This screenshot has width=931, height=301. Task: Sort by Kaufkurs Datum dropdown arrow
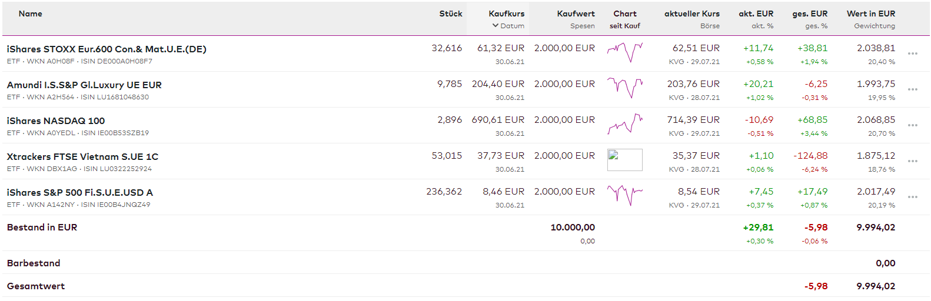496,26
